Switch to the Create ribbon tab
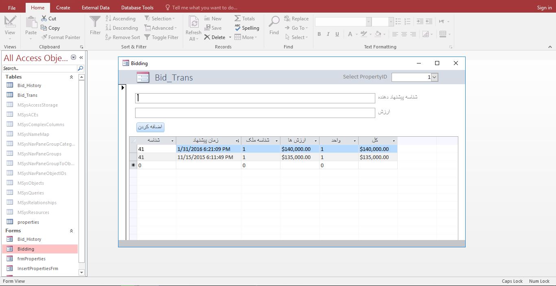This screenshot has width=556, height=286. (63, 8)
